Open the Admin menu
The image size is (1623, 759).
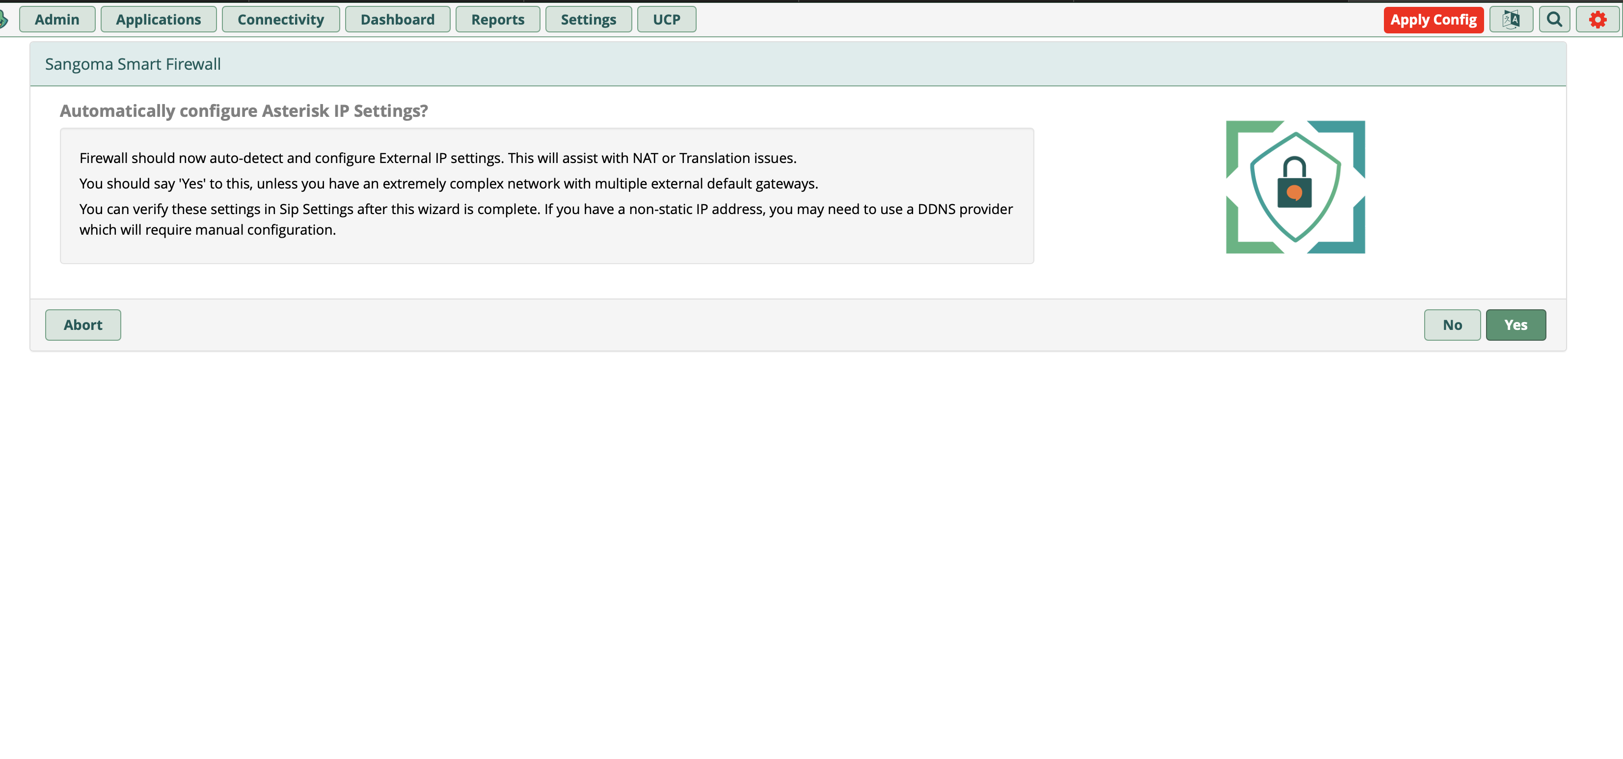click(57, 19)
